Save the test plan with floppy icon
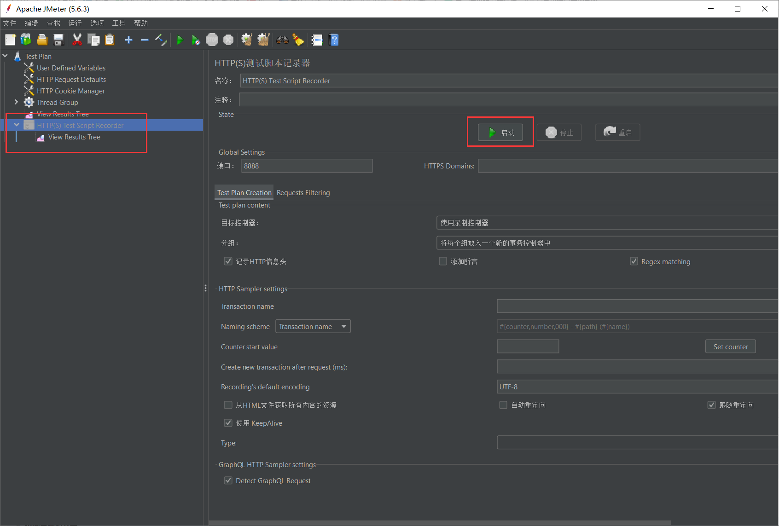The height and width of the screenshot is (526, 779). (x=58, y=40)
